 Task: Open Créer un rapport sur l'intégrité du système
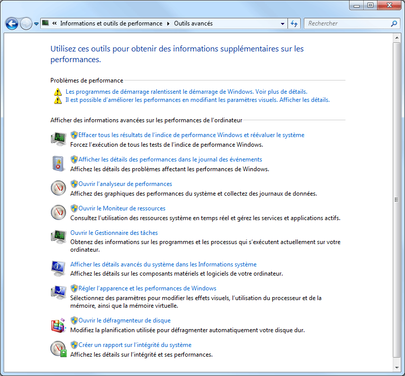coord(135,345)
